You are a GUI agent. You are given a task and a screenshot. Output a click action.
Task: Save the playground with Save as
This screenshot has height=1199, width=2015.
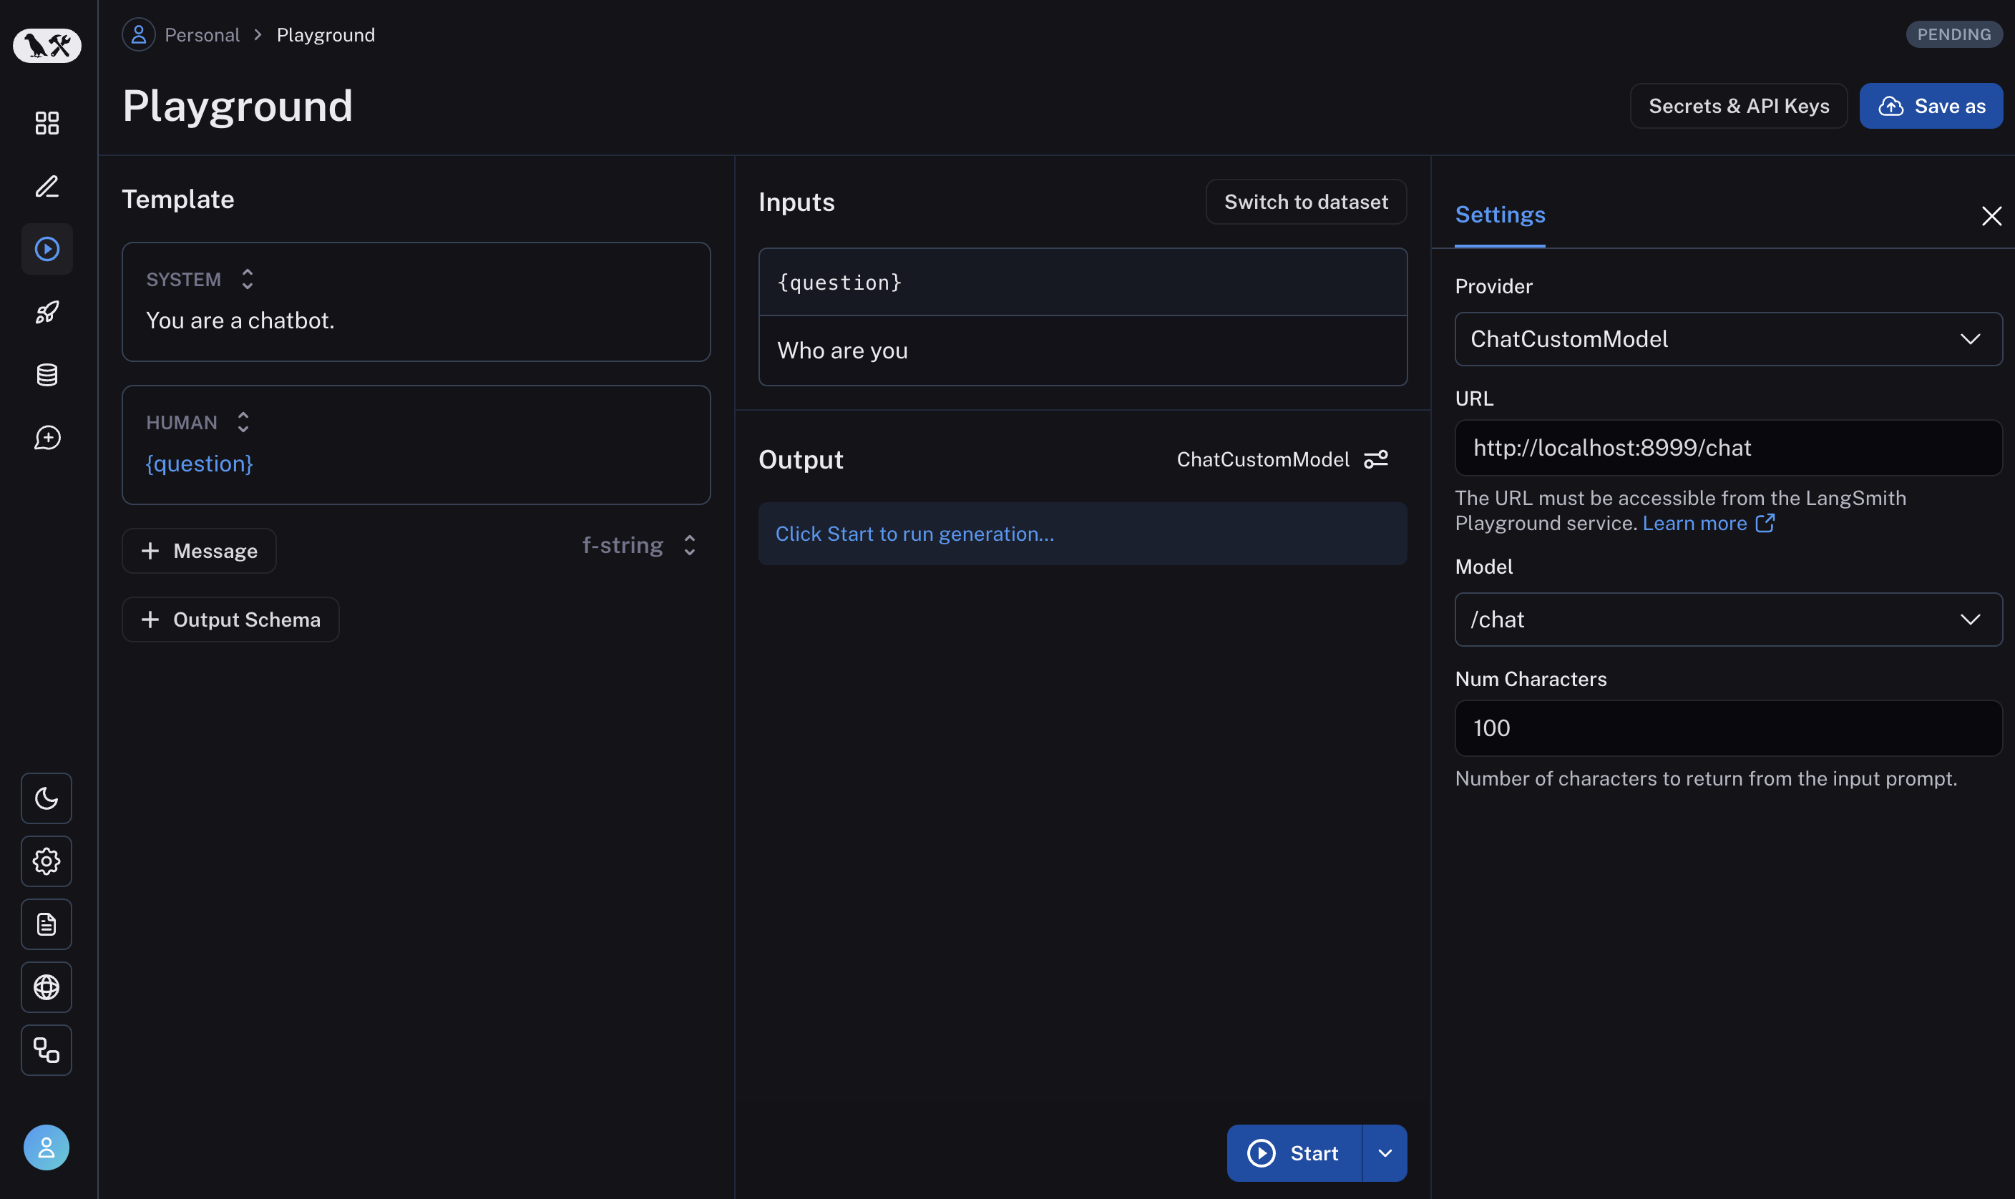click(1931, 105)
